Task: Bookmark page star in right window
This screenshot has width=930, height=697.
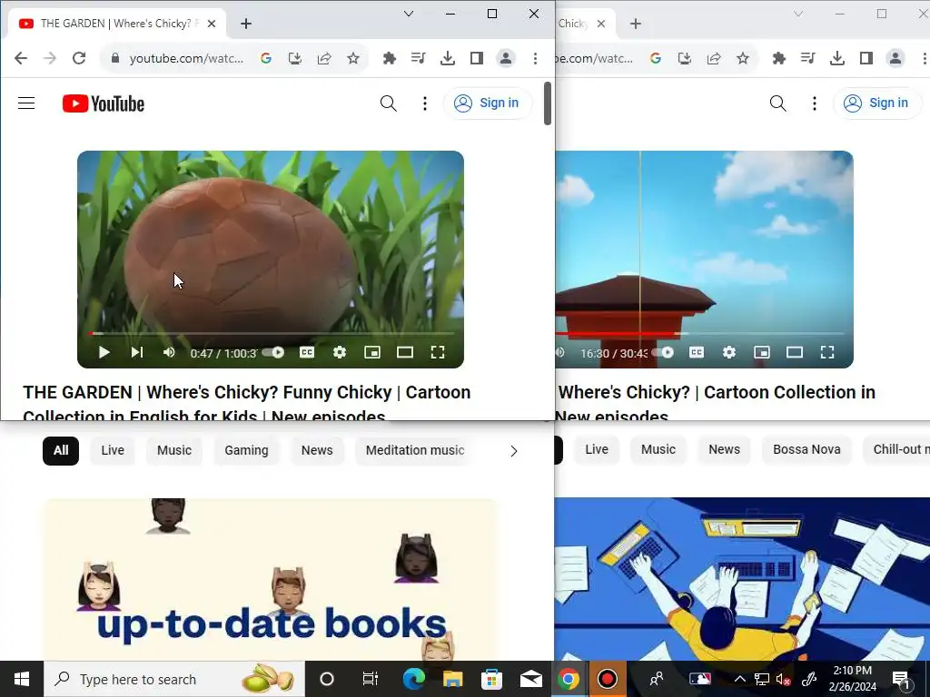Action: point(743,58)
